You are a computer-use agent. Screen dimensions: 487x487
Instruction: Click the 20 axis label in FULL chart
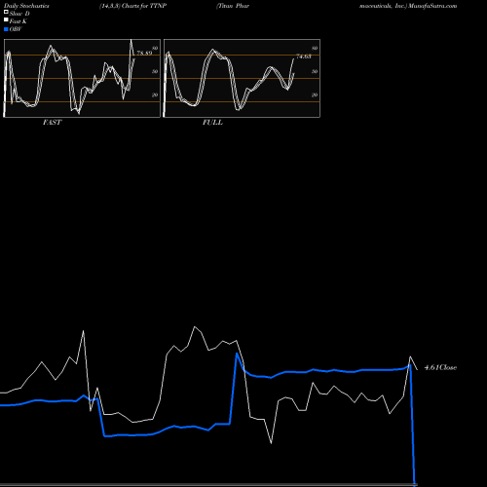315,94
